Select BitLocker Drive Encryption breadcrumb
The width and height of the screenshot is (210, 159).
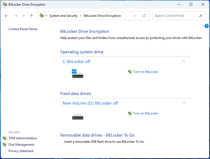coord(102,16)
